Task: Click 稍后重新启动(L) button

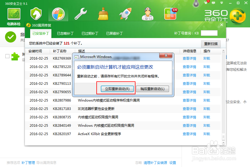Action: pos(152,89)
